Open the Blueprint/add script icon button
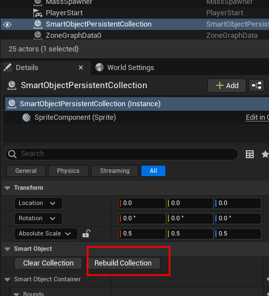Image resolution: width=269 pixels, height=296 pixels. click(257, 85)
